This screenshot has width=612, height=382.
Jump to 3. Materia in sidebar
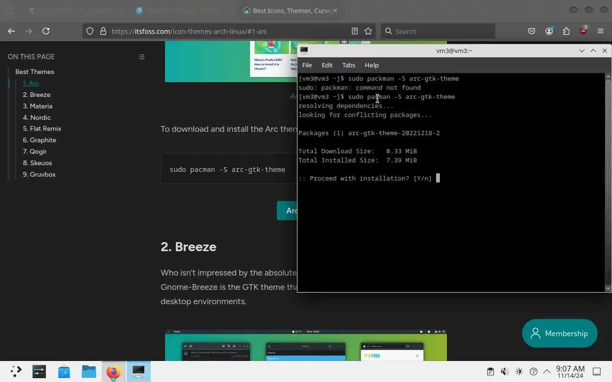tap(38, 106)
